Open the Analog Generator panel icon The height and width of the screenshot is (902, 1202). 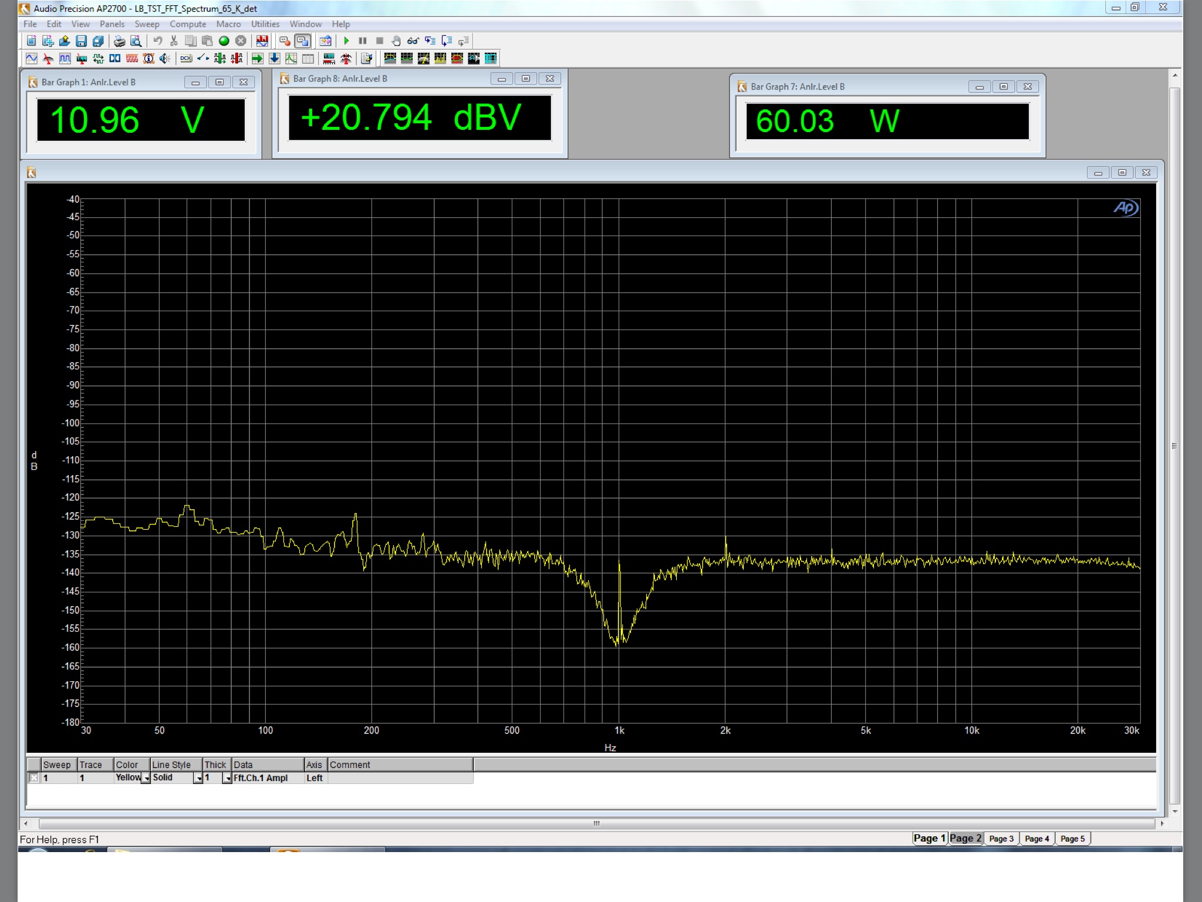31,58
